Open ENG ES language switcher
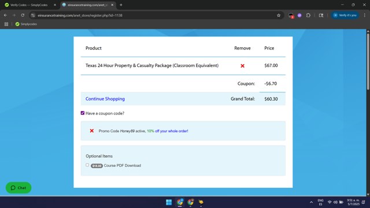Screen dimensions: 370x208 [x=320, y=202]
